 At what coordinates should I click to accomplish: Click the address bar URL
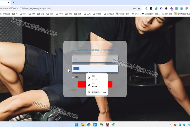[x=26, y=8]
